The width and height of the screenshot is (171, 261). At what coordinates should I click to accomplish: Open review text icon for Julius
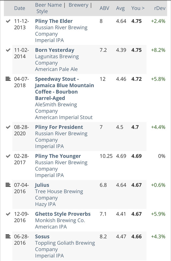pyautogui.click(x=8, y=185)
